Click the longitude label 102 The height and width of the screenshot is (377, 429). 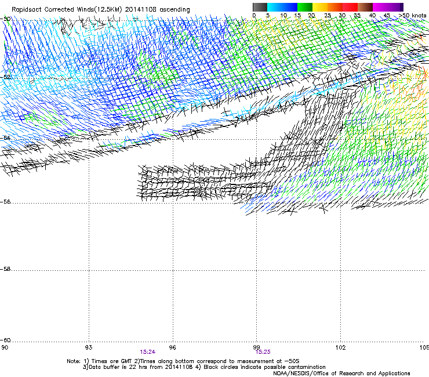340,347
